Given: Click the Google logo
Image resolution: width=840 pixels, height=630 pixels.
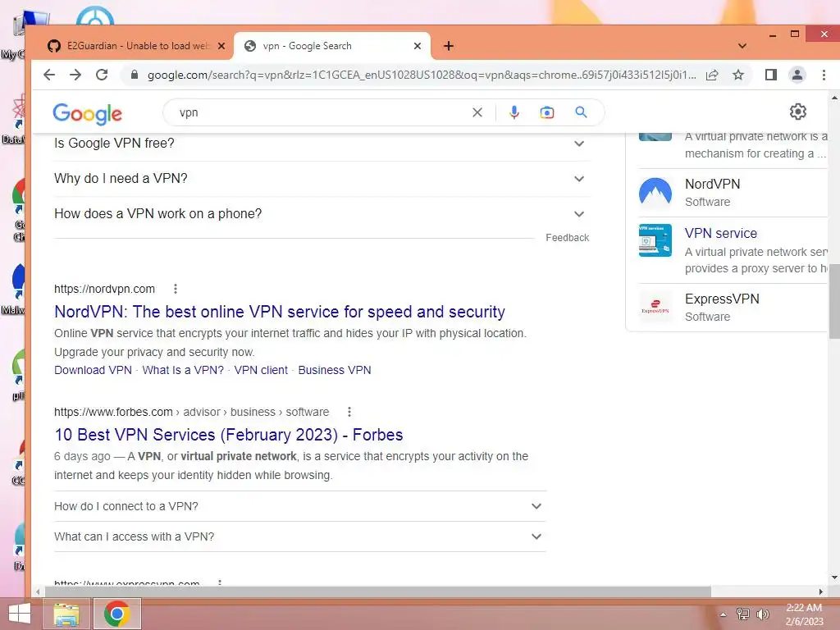Looking at the screenshot, I should coord(87,113).
